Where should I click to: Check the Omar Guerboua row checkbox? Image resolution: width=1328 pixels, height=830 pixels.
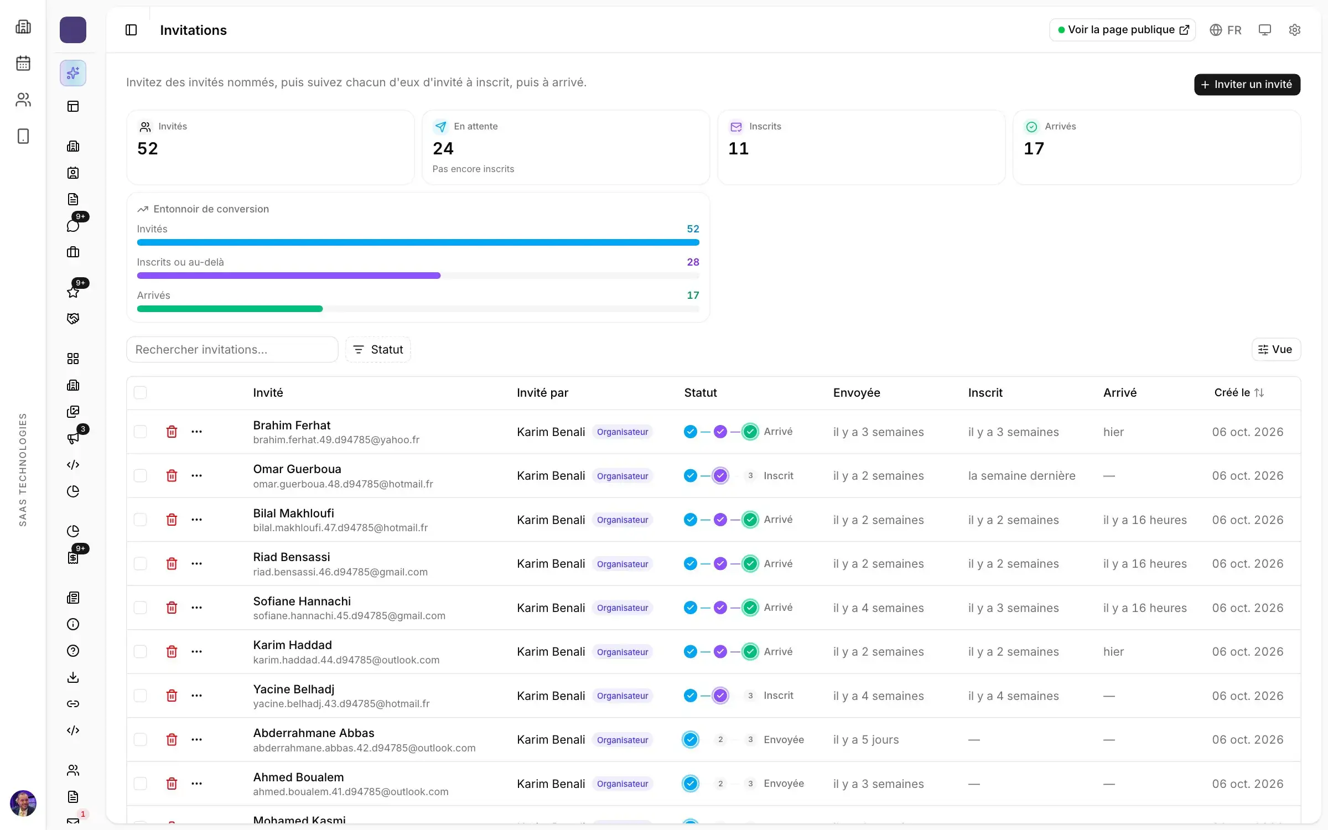(141, 476)
